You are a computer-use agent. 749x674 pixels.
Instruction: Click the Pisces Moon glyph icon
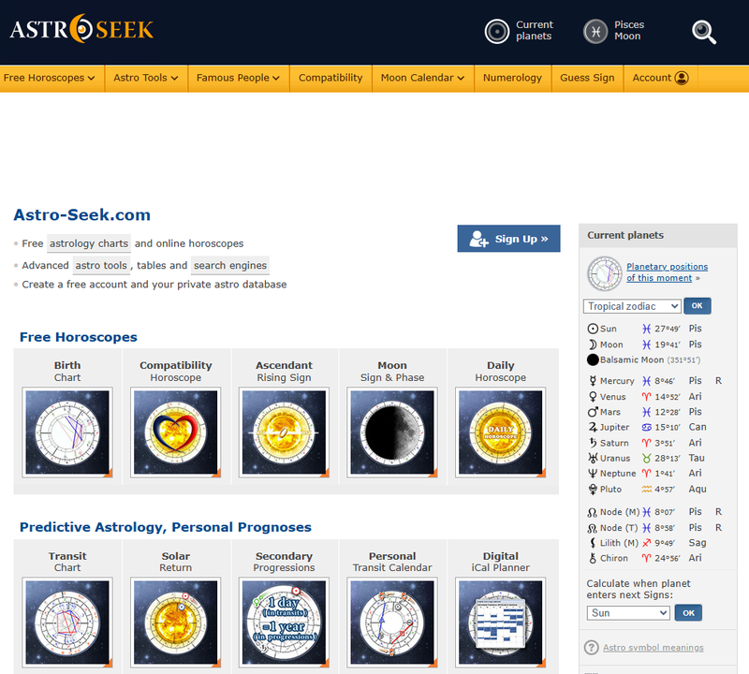click(x=595, y=31)
